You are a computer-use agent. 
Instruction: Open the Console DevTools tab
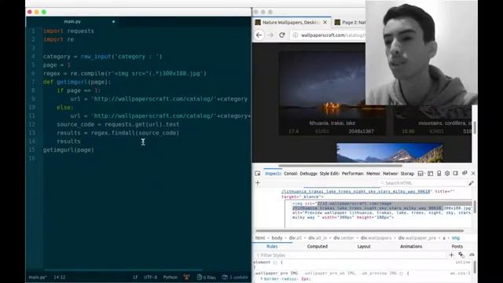[291, 174]
